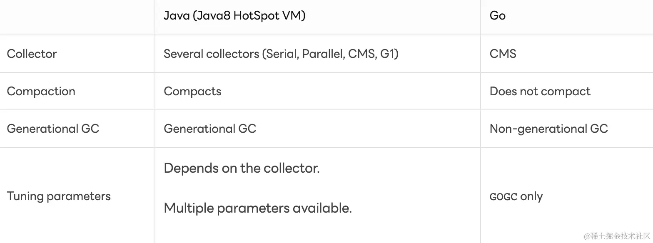Viewport: 653px width, 243px height.
Task: Click the watermark text in bottom corner
Action: [616, 236]
